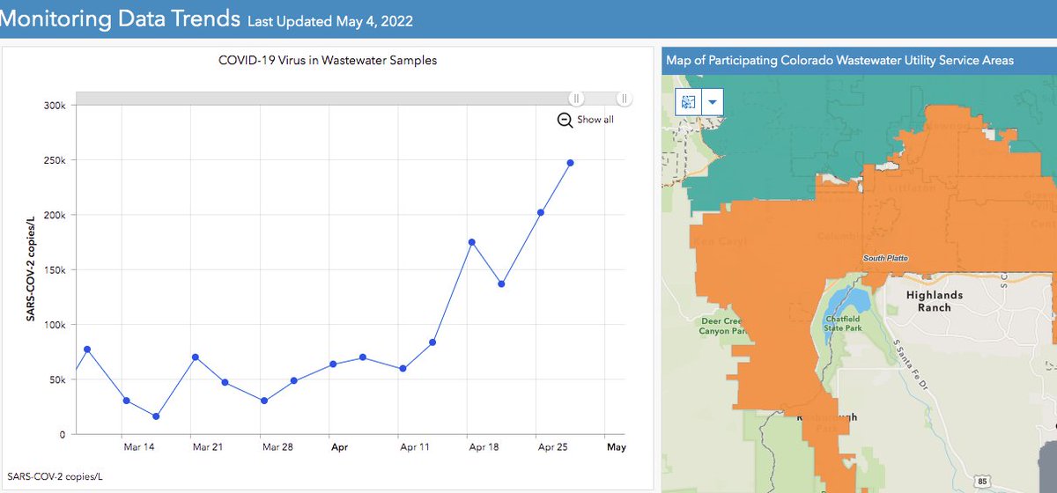The image size is (1057, 493).
Task: Click the data point near 30k at Mar 28
Action: tap(263, 401)
